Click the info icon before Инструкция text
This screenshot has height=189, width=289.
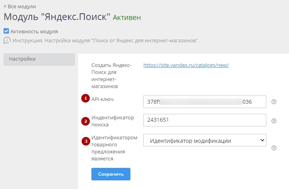pyautogui.click(x=7, y=40)
